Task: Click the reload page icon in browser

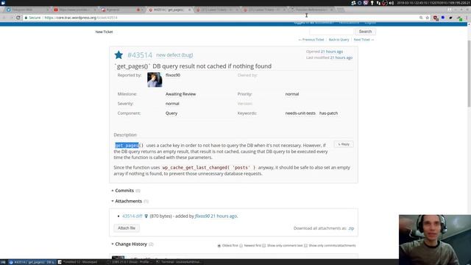Action: tap(18, 18)
